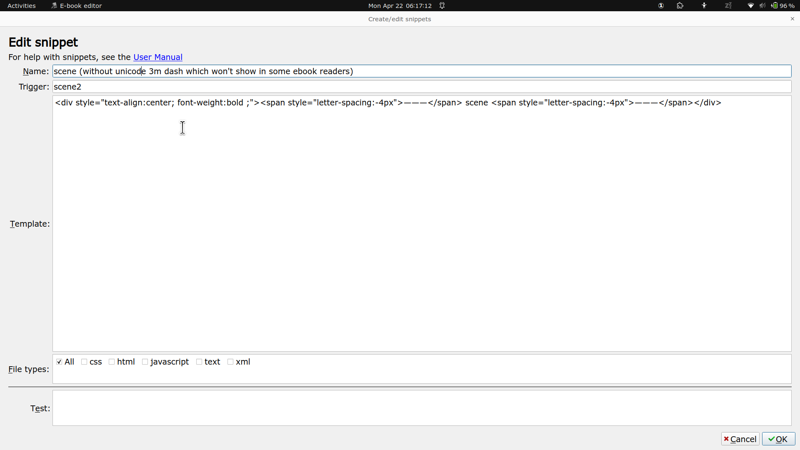This screenshot has width=800, height=450.
Task: Click the sleep Zz tray icon
Action: pos(728,6)
